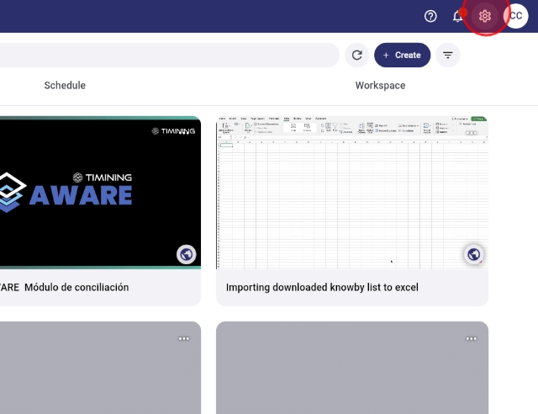Open the help question mark icon
Screen dimensions: 538x414
(x=430, y=16)
